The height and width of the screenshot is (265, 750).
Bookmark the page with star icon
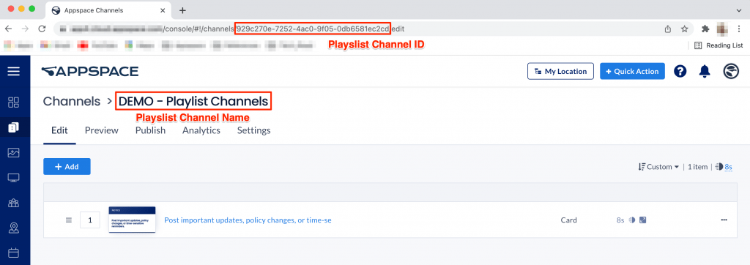[x=685, y=29]
